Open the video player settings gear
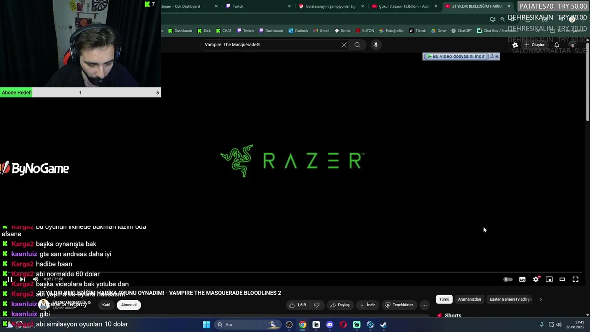Image resolution: width=590 pixels, height=332 pixels. tap(536, 279)
